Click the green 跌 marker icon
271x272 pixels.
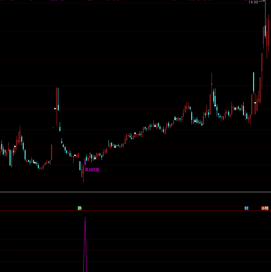pos(80,208)
